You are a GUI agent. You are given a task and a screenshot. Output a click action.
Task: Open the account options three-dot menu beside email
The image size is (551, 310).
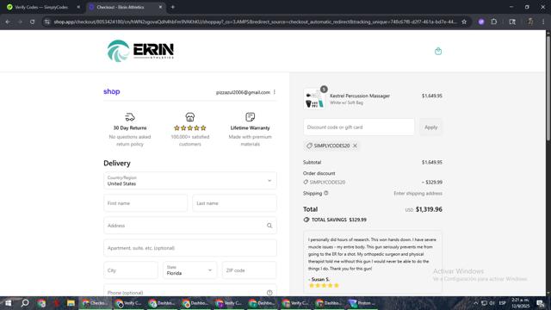tap(274, 92)
